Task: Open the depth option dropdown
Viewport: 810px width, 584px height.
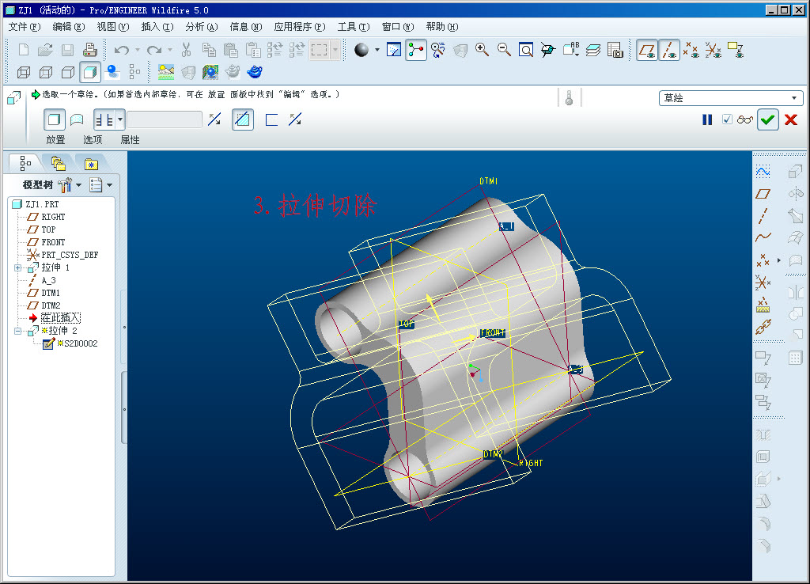Action: (120, 120)
